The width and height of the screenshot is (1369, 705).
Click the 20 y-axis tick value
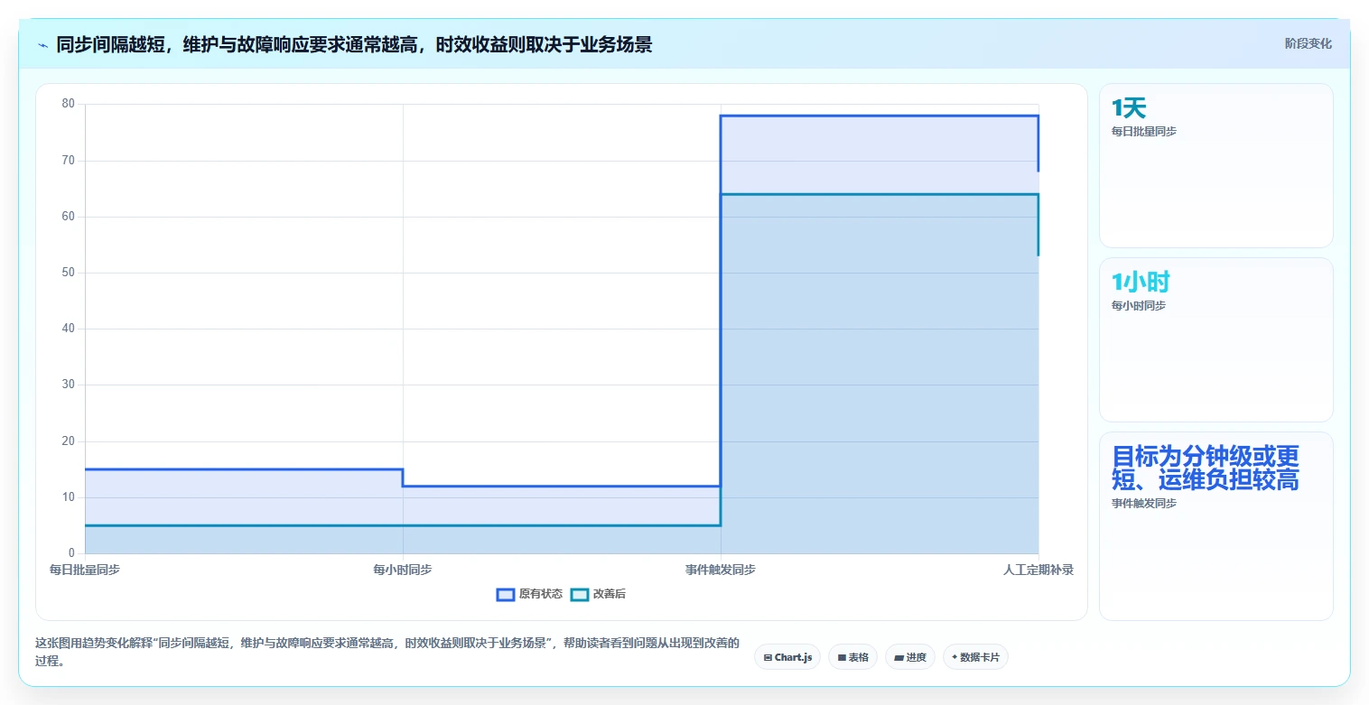69,441
